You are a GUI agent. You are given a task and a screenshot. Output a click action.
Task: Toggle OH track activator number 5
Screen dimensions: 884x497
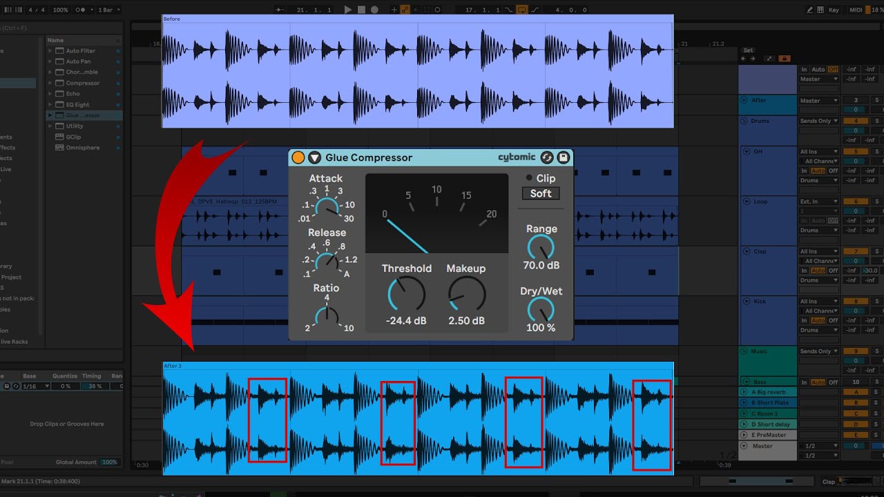click(856, 151)
